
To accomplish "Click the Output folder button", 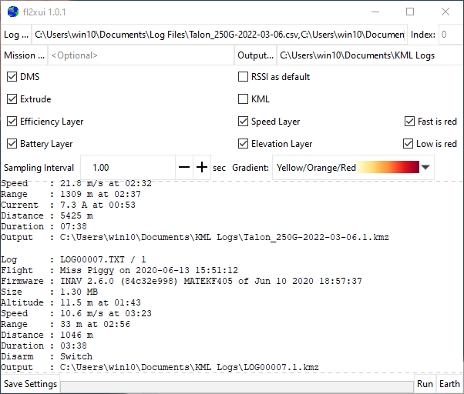I will tap(255, 56).
